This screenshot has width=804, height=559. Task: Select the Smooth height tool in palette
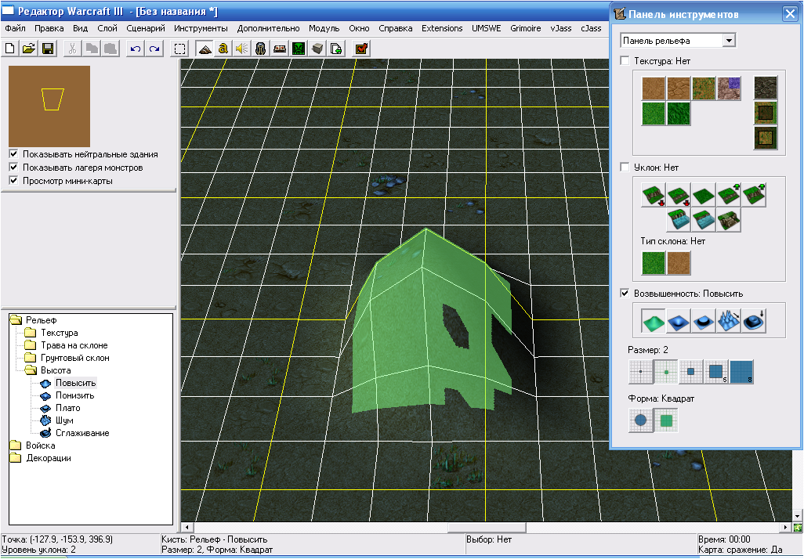click(753, 321)
